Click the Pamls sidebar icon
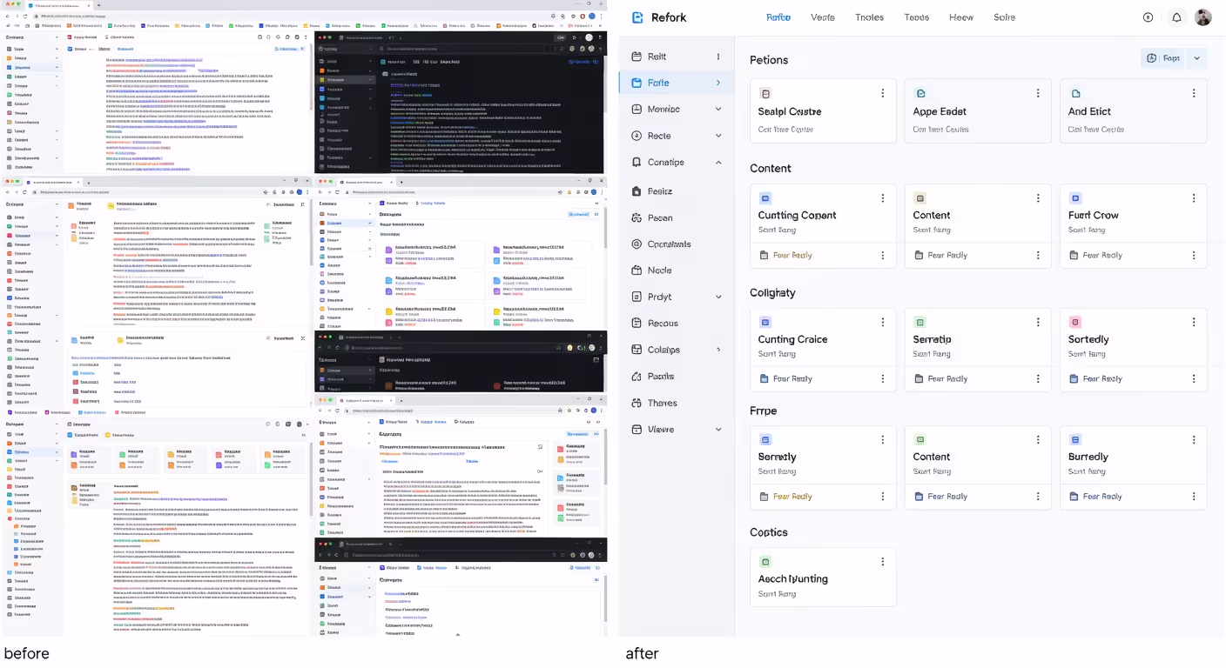 coord(637,377)
